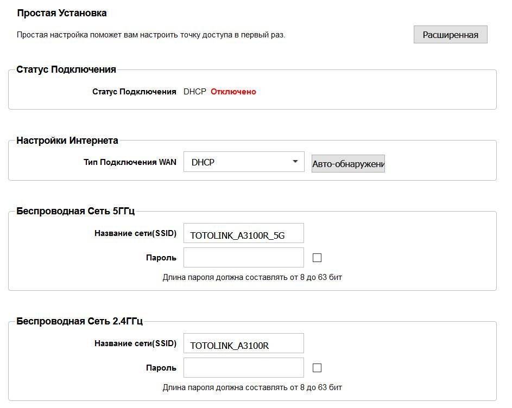
Task: Click the Настройки Интернета section heading
Action: (67, 141)
